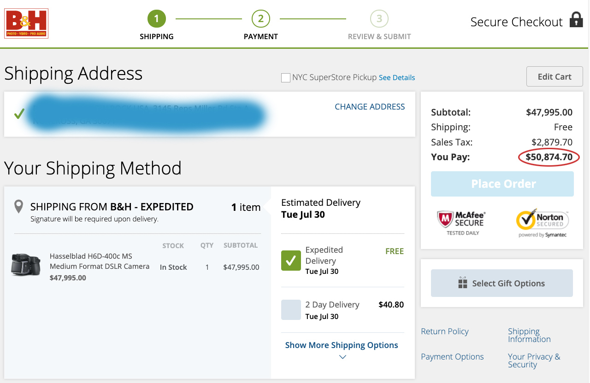Enable NYC SuperStore Pickup checkbox

click(x=286, y=77)
